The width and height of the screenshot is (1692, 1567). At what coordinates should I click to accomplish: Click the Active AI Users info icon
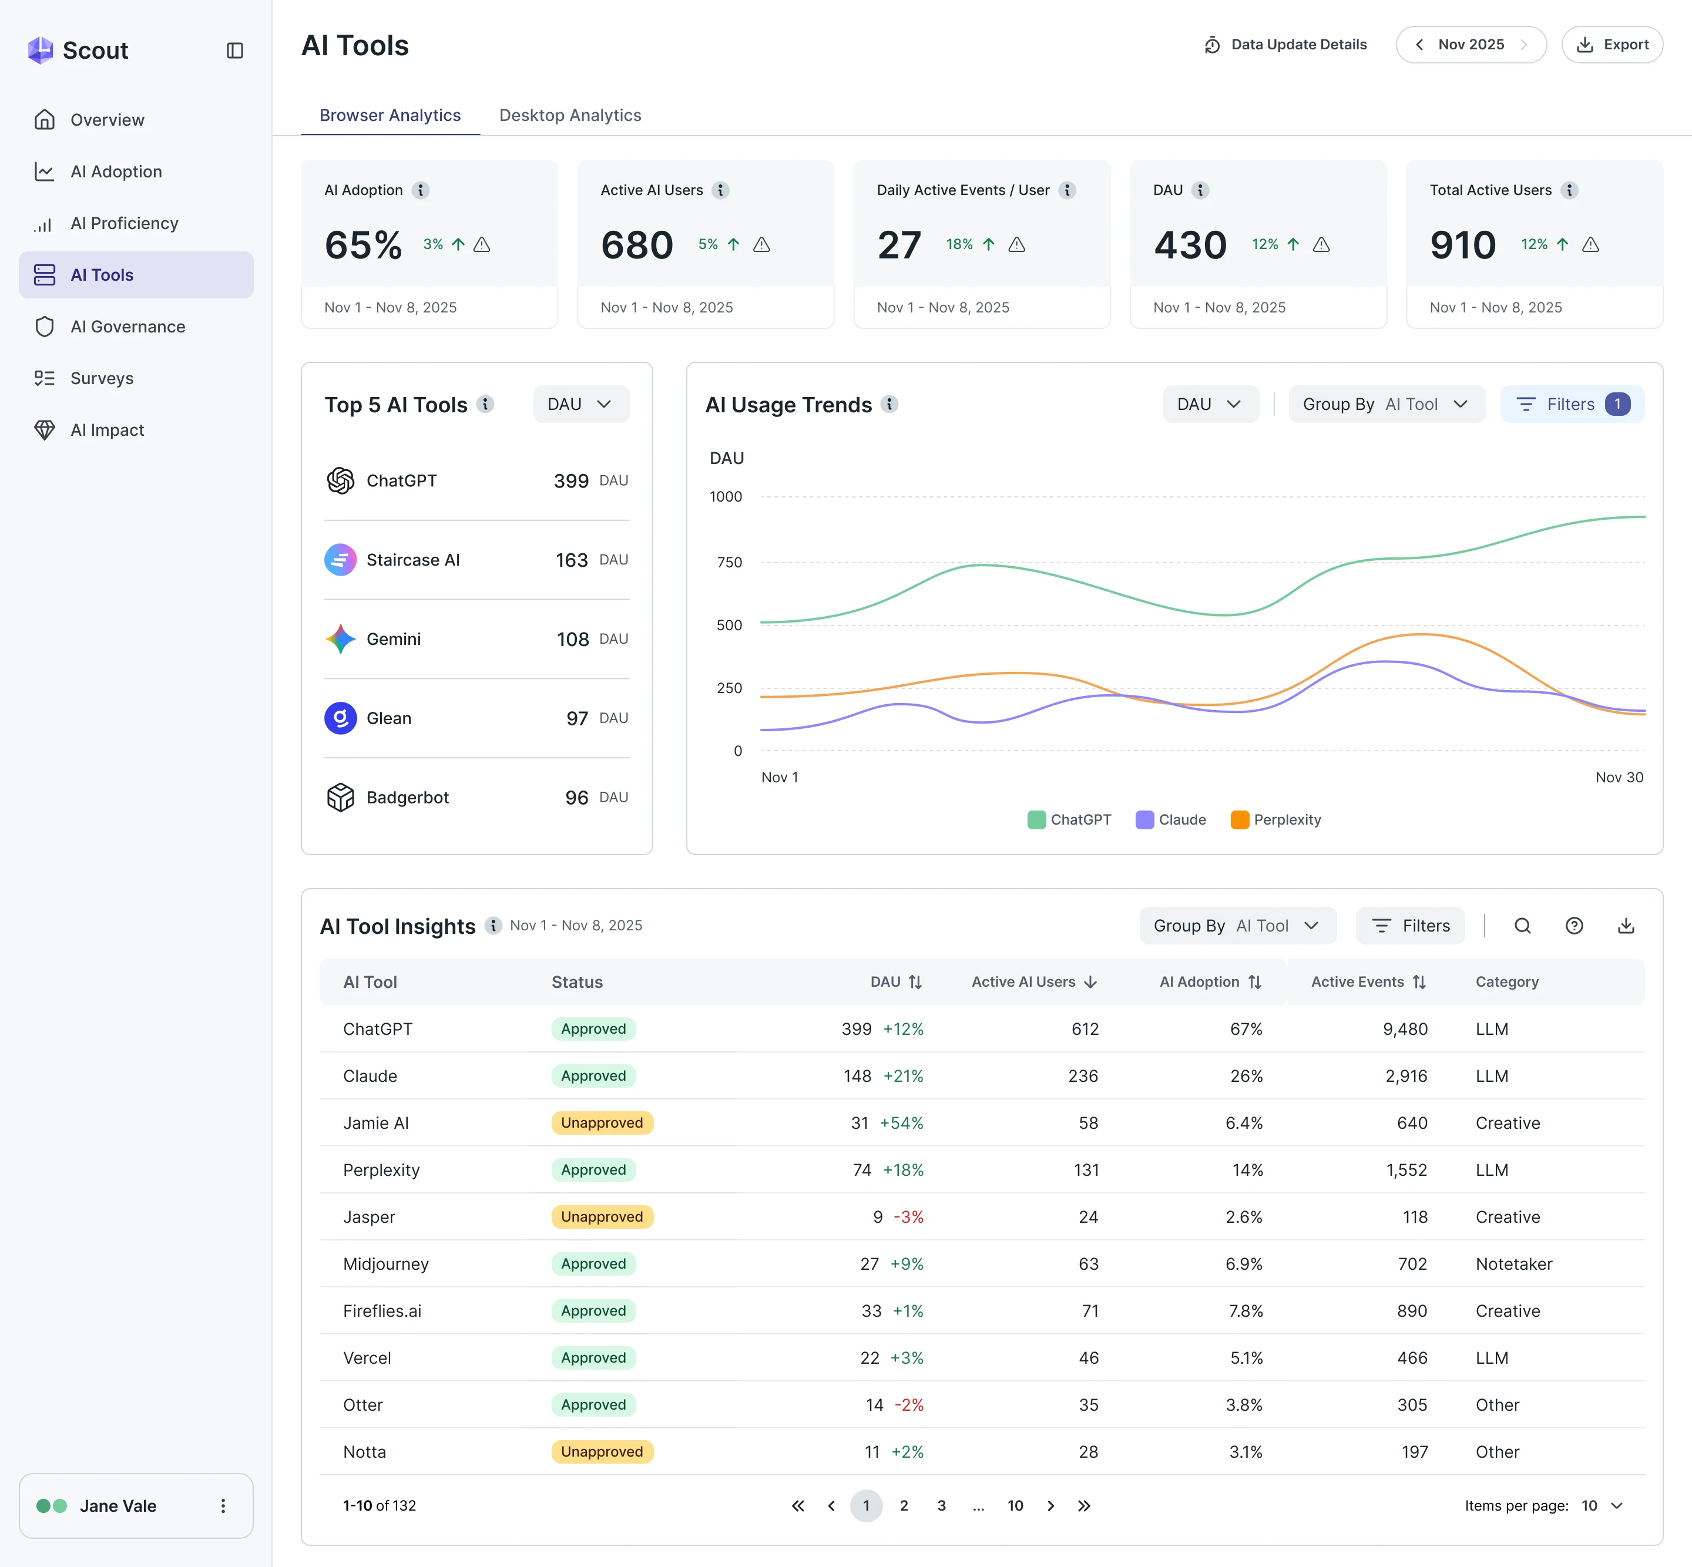click(721, 190)
